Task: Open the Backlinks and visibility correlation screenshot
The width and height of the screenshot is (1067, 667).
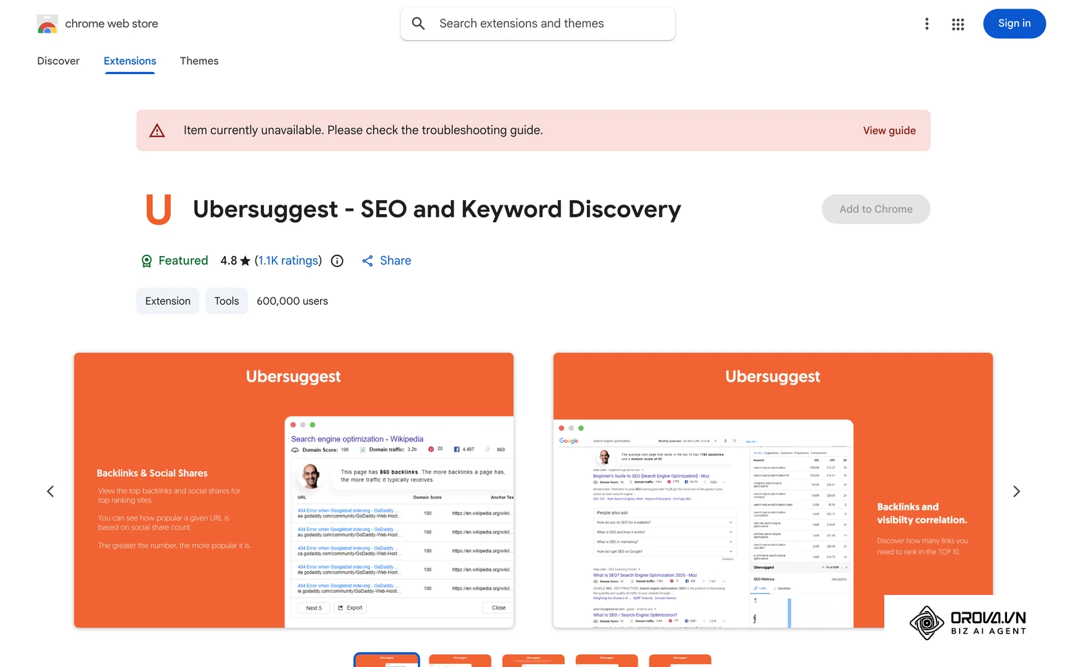Action: point(773,490)
